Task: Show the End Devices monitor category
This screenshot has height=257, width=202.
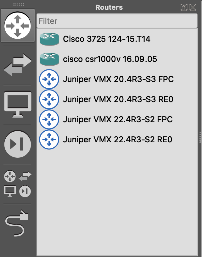Action: (x=18, y=105)
